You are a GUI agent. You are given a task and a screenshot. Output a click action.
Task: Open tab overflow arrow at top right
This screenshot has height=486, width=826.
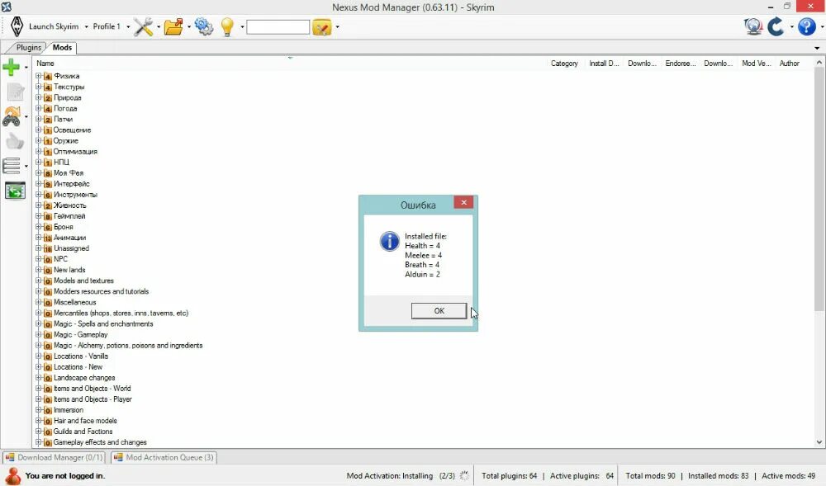coord(817,48)
